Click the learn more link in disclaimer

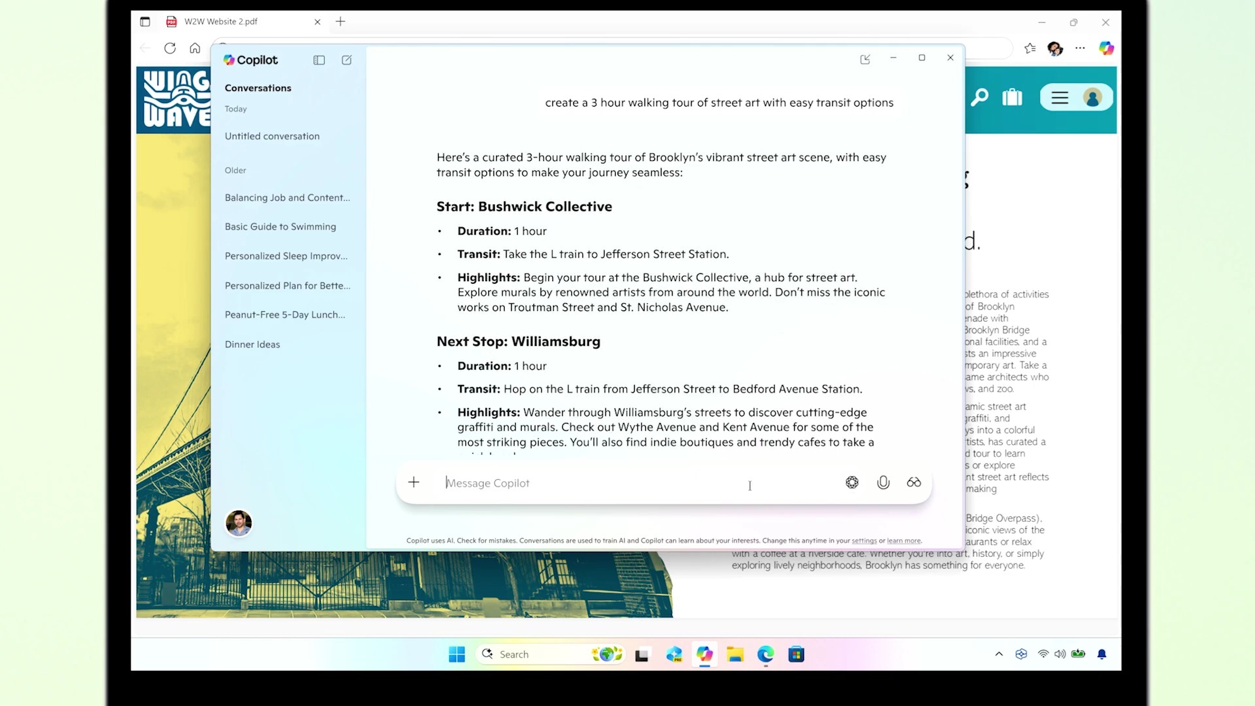[x=904, y=541]
